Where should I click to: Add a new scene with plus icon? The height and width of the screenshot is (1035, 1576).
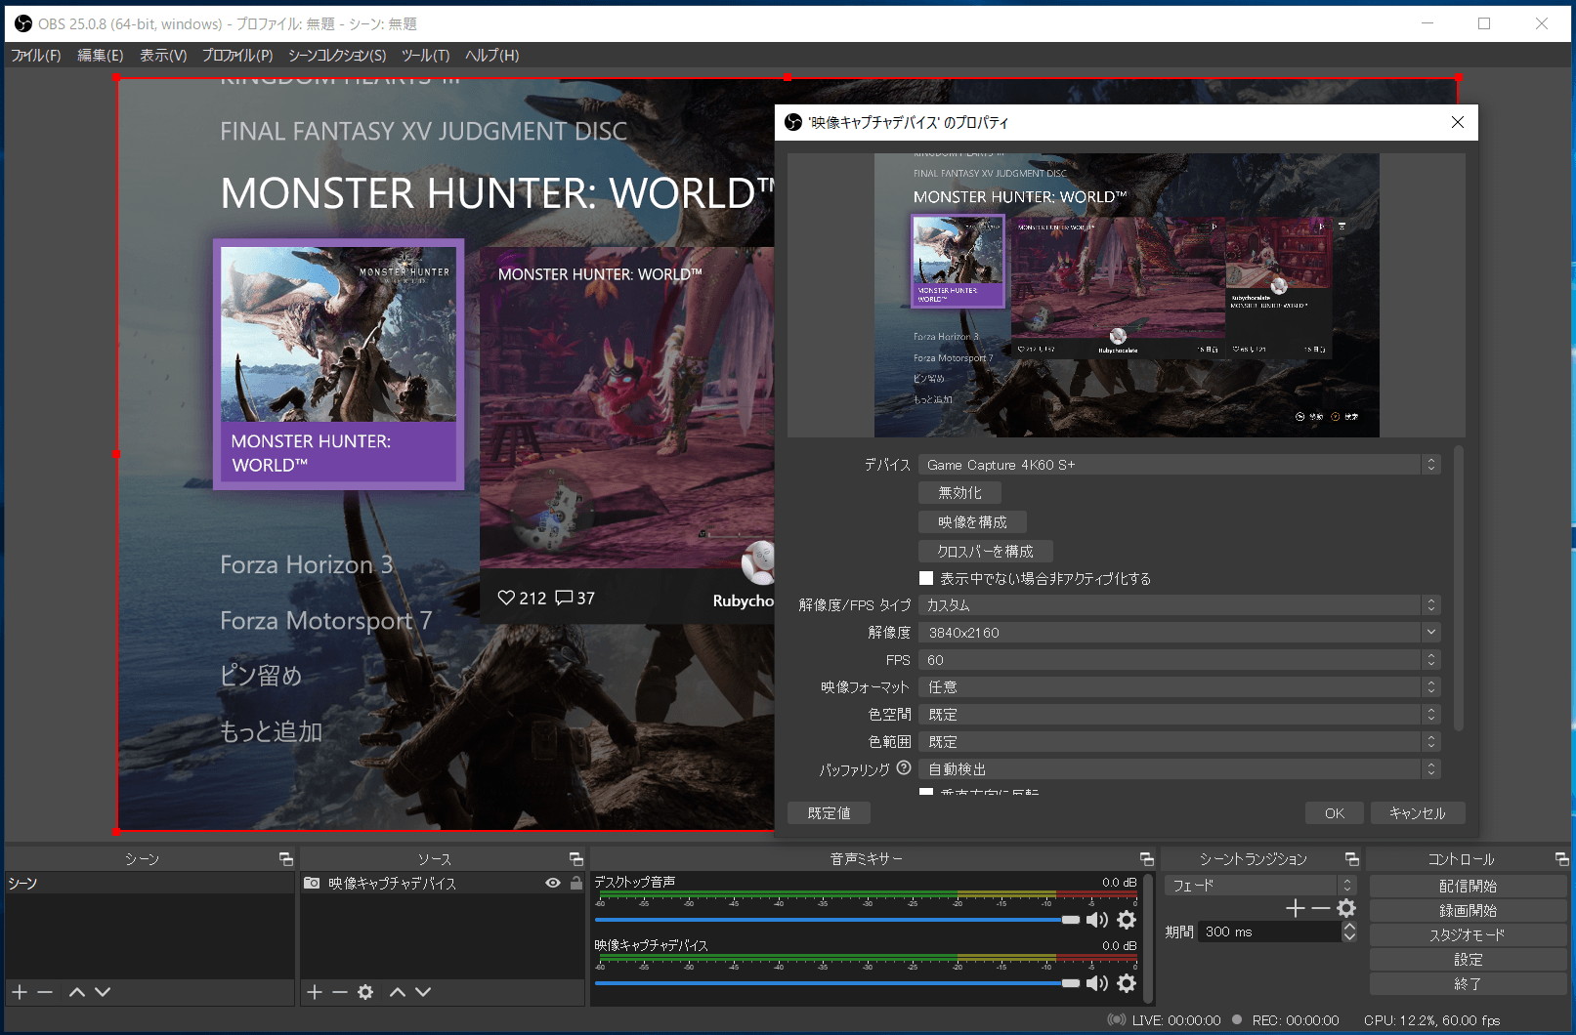tap(20, 992)
